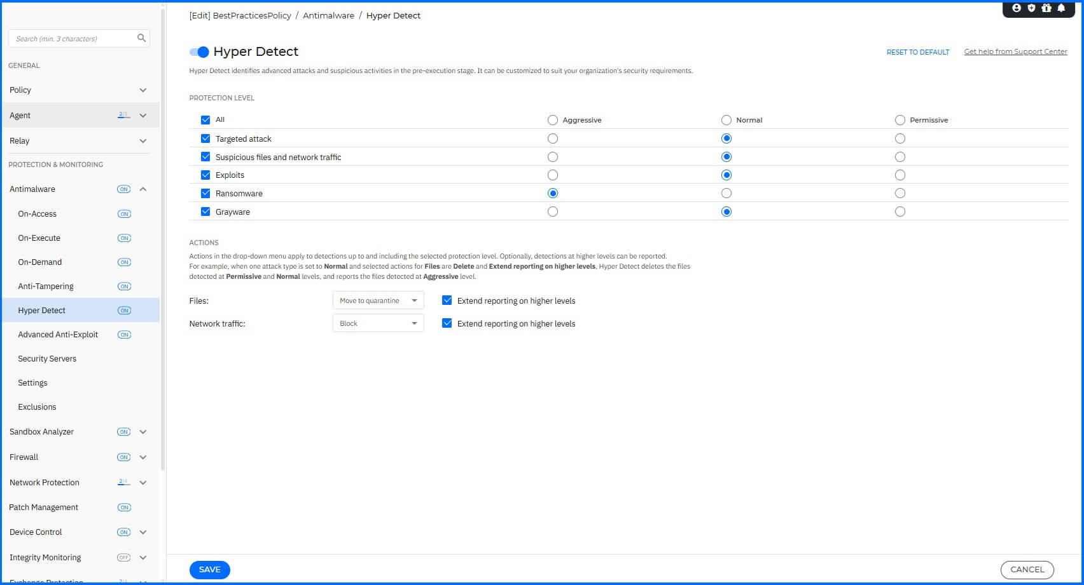Open Get help from Support Center link
This screenshot has height=585, width=1084.
pyautogui.click(x=1015, y=51)
